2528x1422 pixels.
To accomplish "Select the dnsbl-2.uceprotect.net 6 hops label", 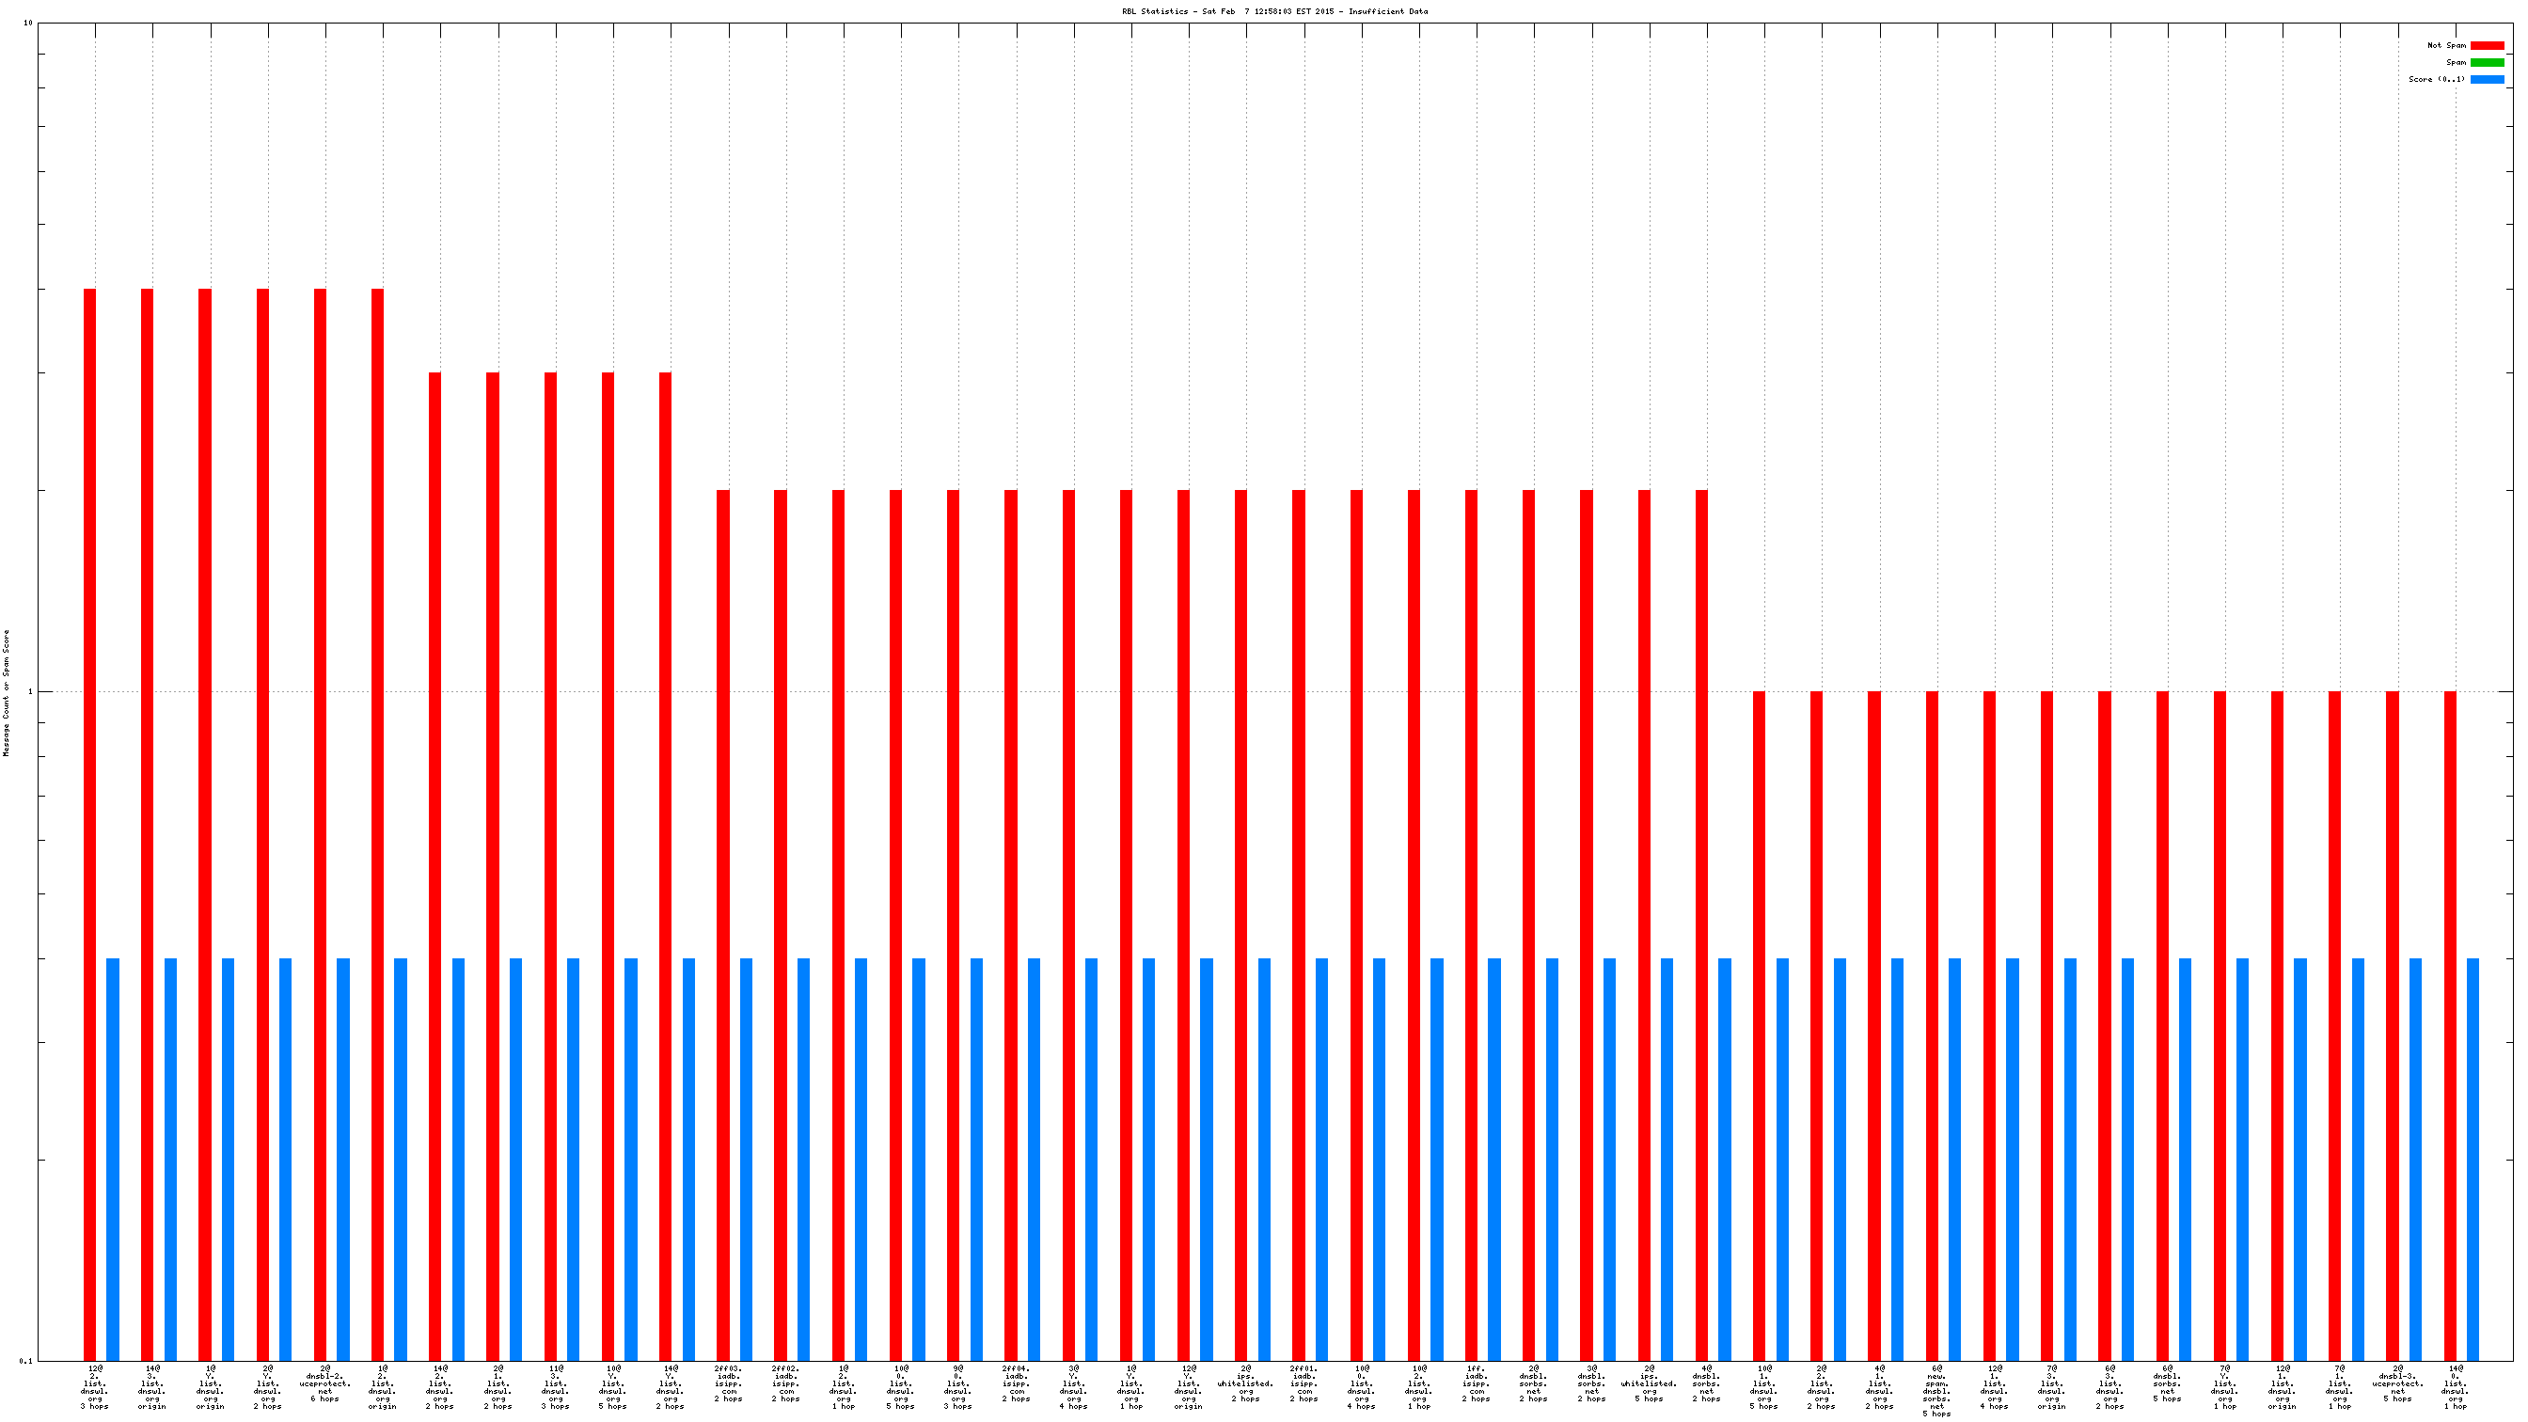I will pyautogui.click(x=324, y=1382).
